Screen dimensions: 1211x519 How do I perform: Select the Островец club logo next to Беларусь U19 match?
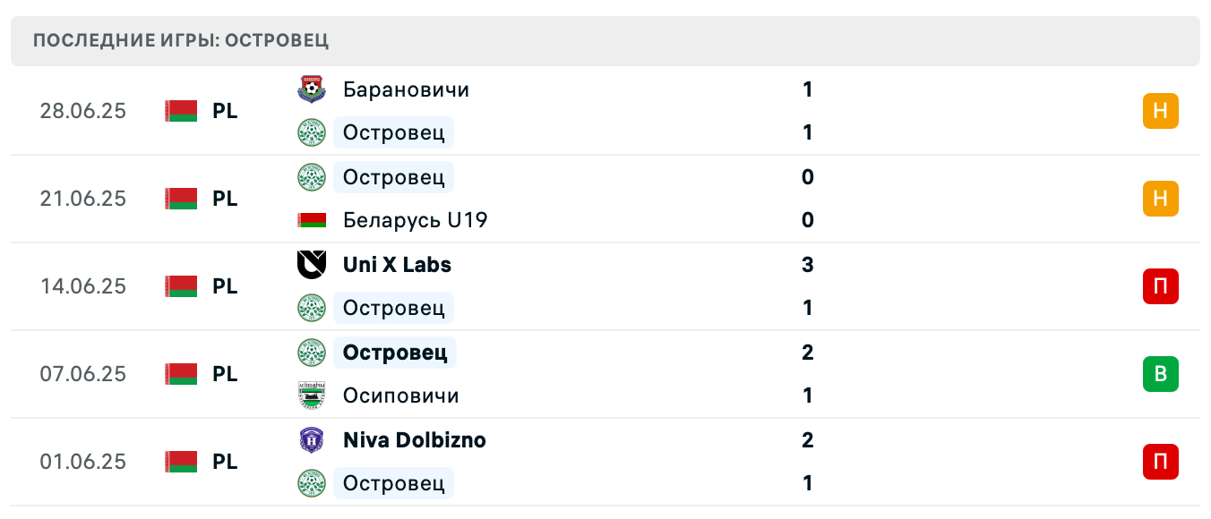[312, 177]
